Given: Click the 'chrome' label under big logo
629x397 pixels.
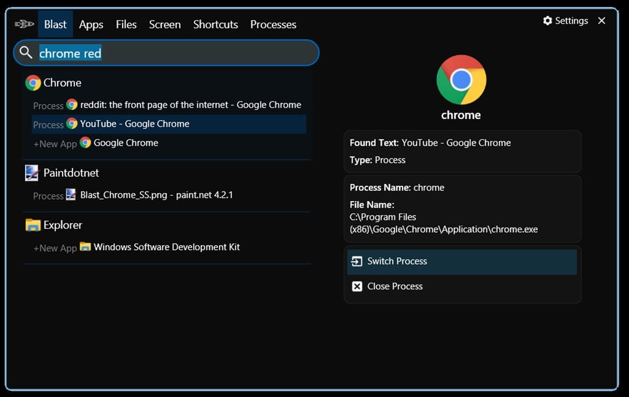Looking at the screenshot, I should pyautogui.click(x=461, y=115).
